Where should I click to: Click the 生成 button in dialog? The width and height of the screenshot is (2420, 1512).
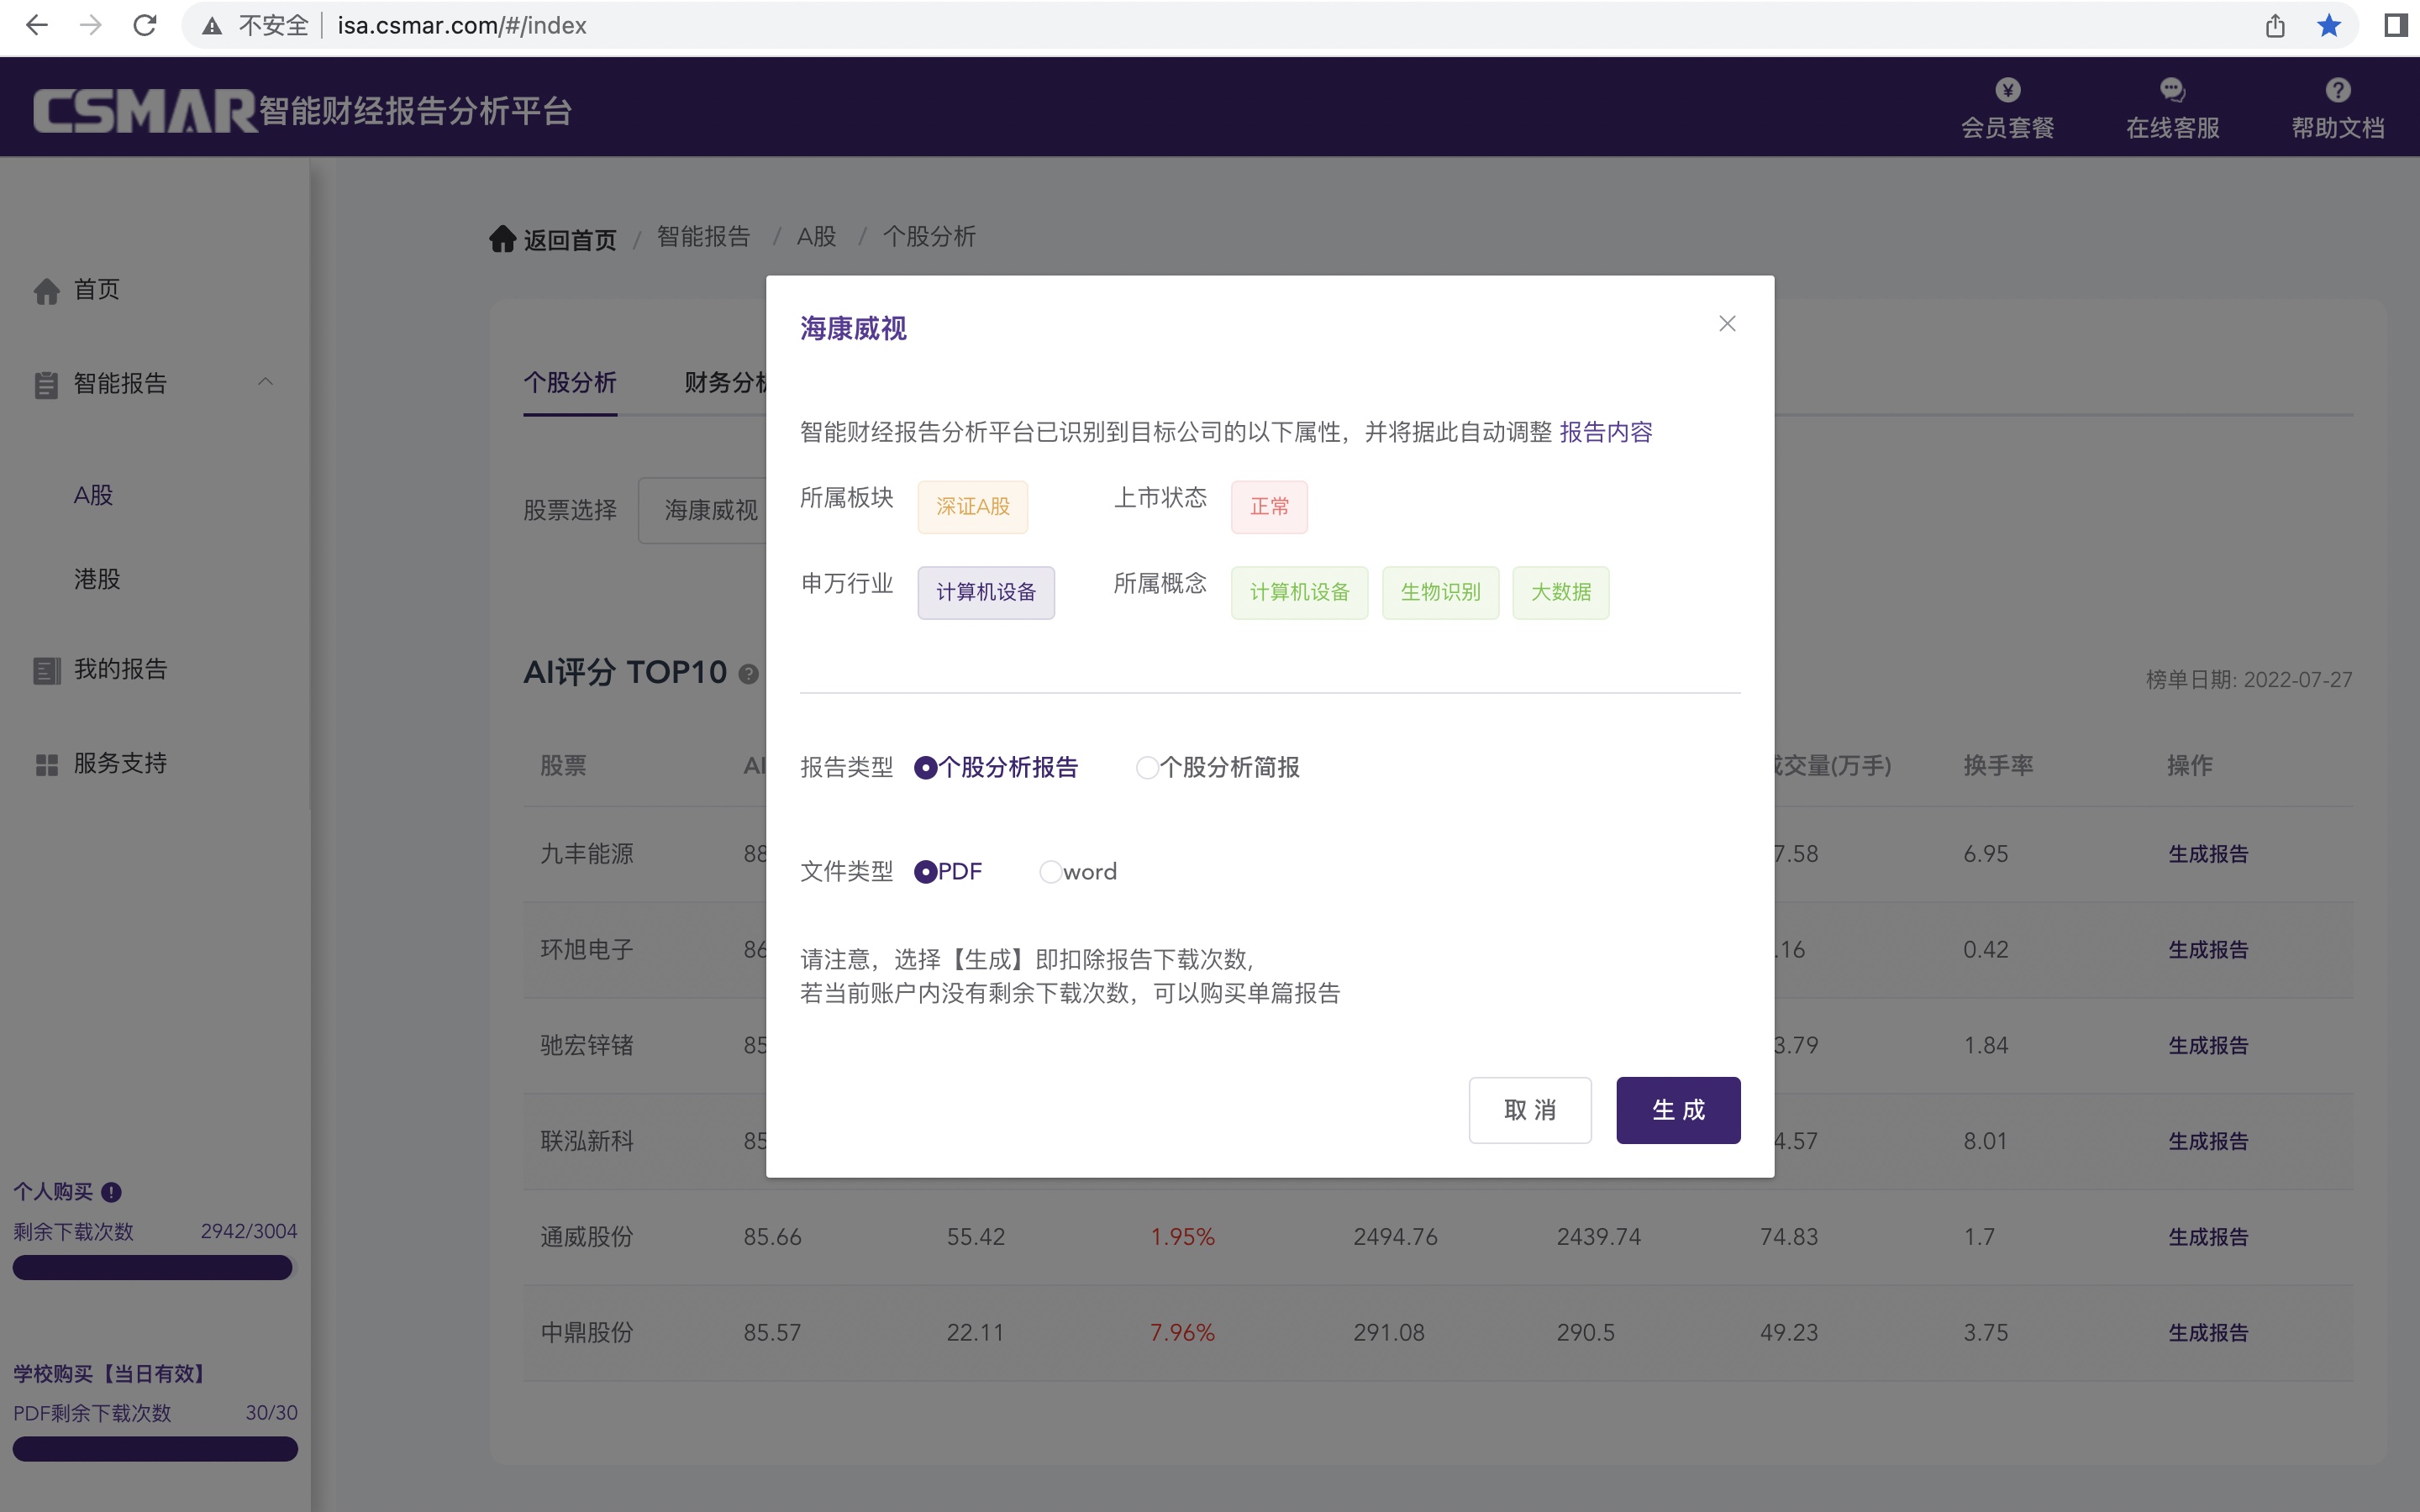(1678, 1110)
